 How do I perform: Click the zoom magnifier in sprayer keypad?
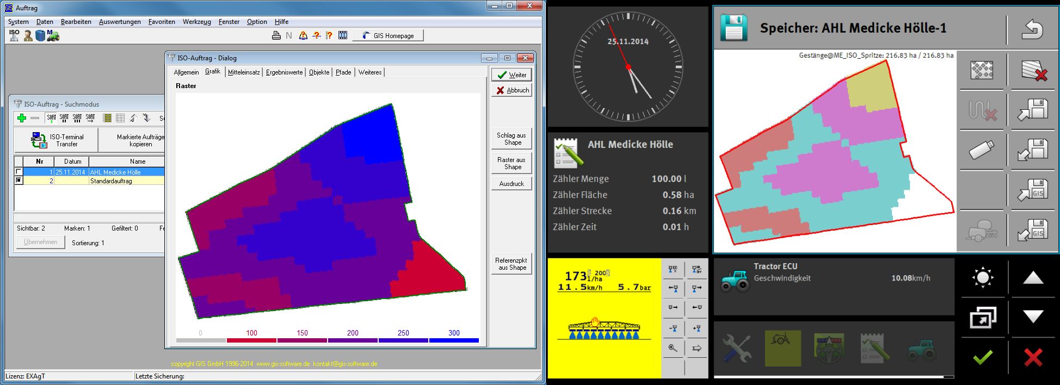coord(673,348)
